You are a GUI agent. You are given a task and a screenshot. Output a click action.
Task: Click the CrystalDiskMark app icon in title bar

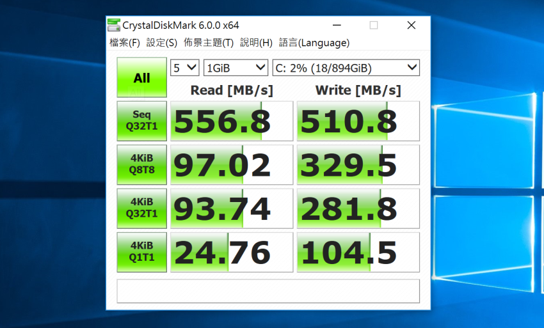pos(114,26)
